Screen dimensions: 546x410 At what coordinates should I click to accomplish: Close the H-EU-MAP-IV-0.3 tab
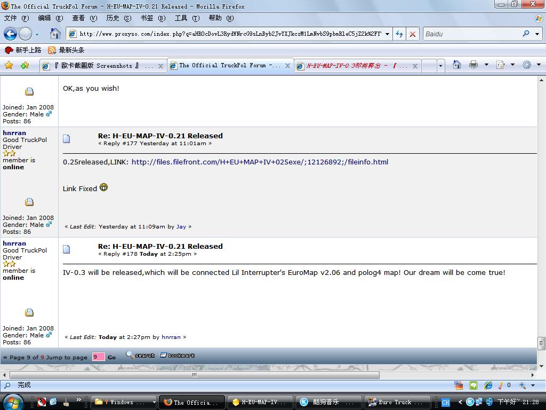pyautogui.click(x=415, y=66)
